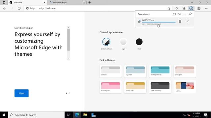Image resolution: width=211 pixels, height=118 pixels.
Task: Open a new tab
Action: tap(89, 2)
